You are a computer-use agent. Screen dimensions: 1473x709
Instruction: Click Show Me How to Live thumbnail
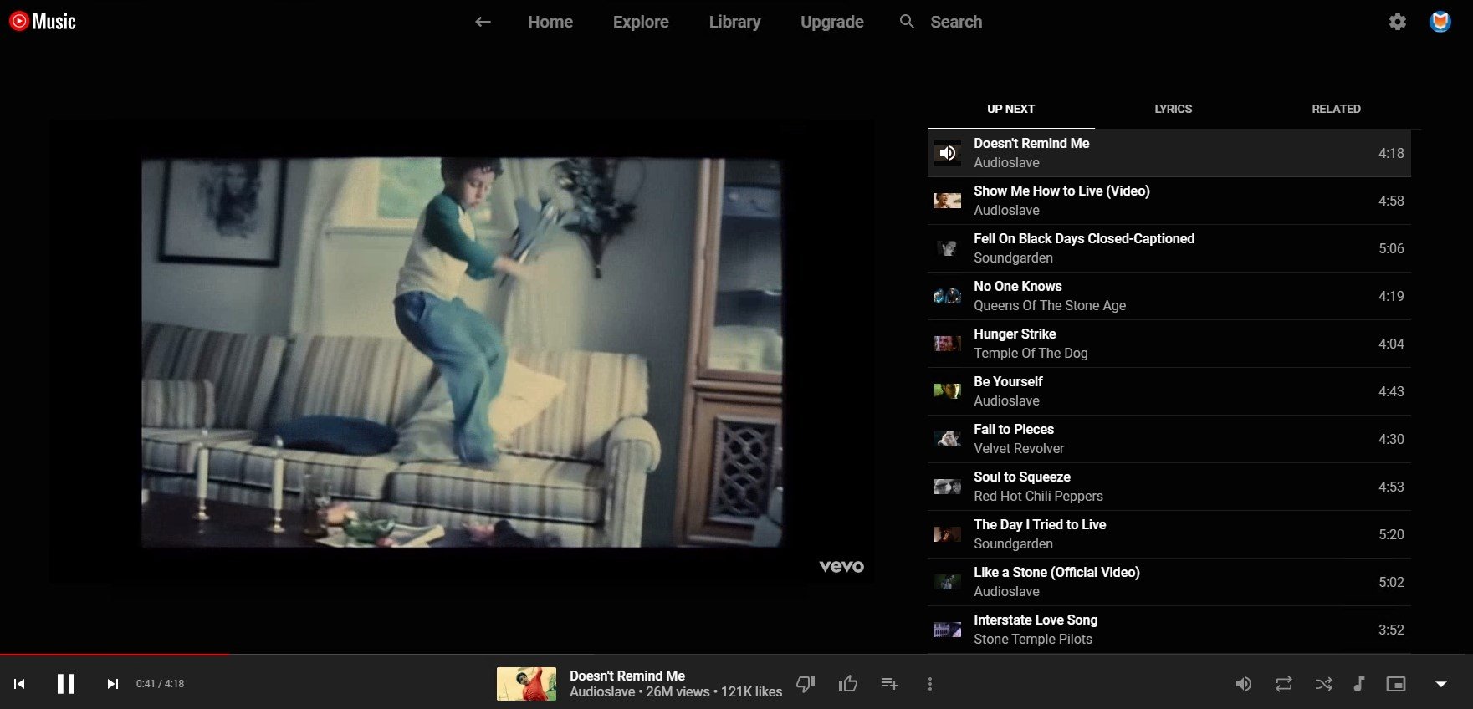[947, 201]
